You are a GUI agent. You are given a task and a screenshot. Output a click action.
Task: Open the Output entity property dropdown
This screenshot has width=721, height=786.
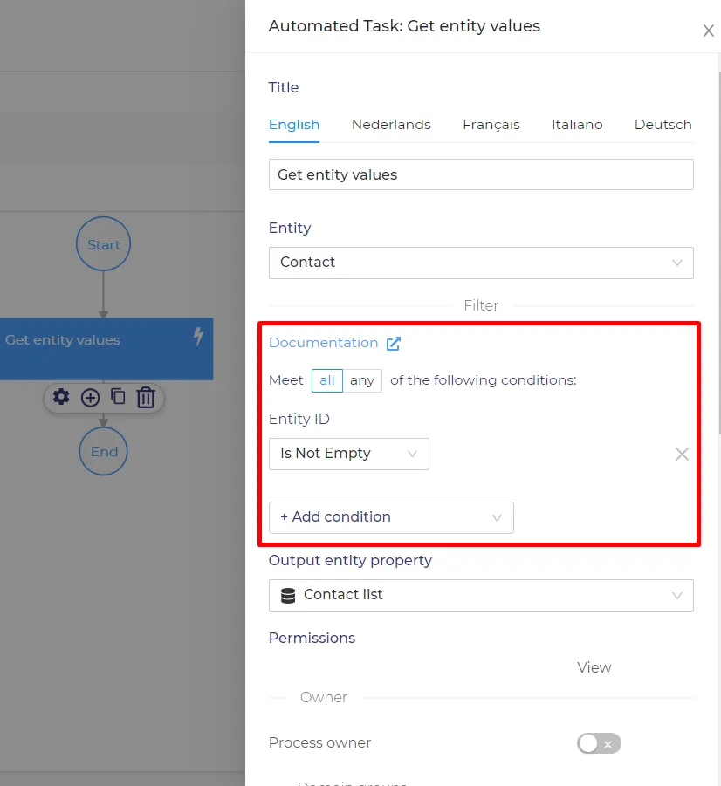pos(481,595)
